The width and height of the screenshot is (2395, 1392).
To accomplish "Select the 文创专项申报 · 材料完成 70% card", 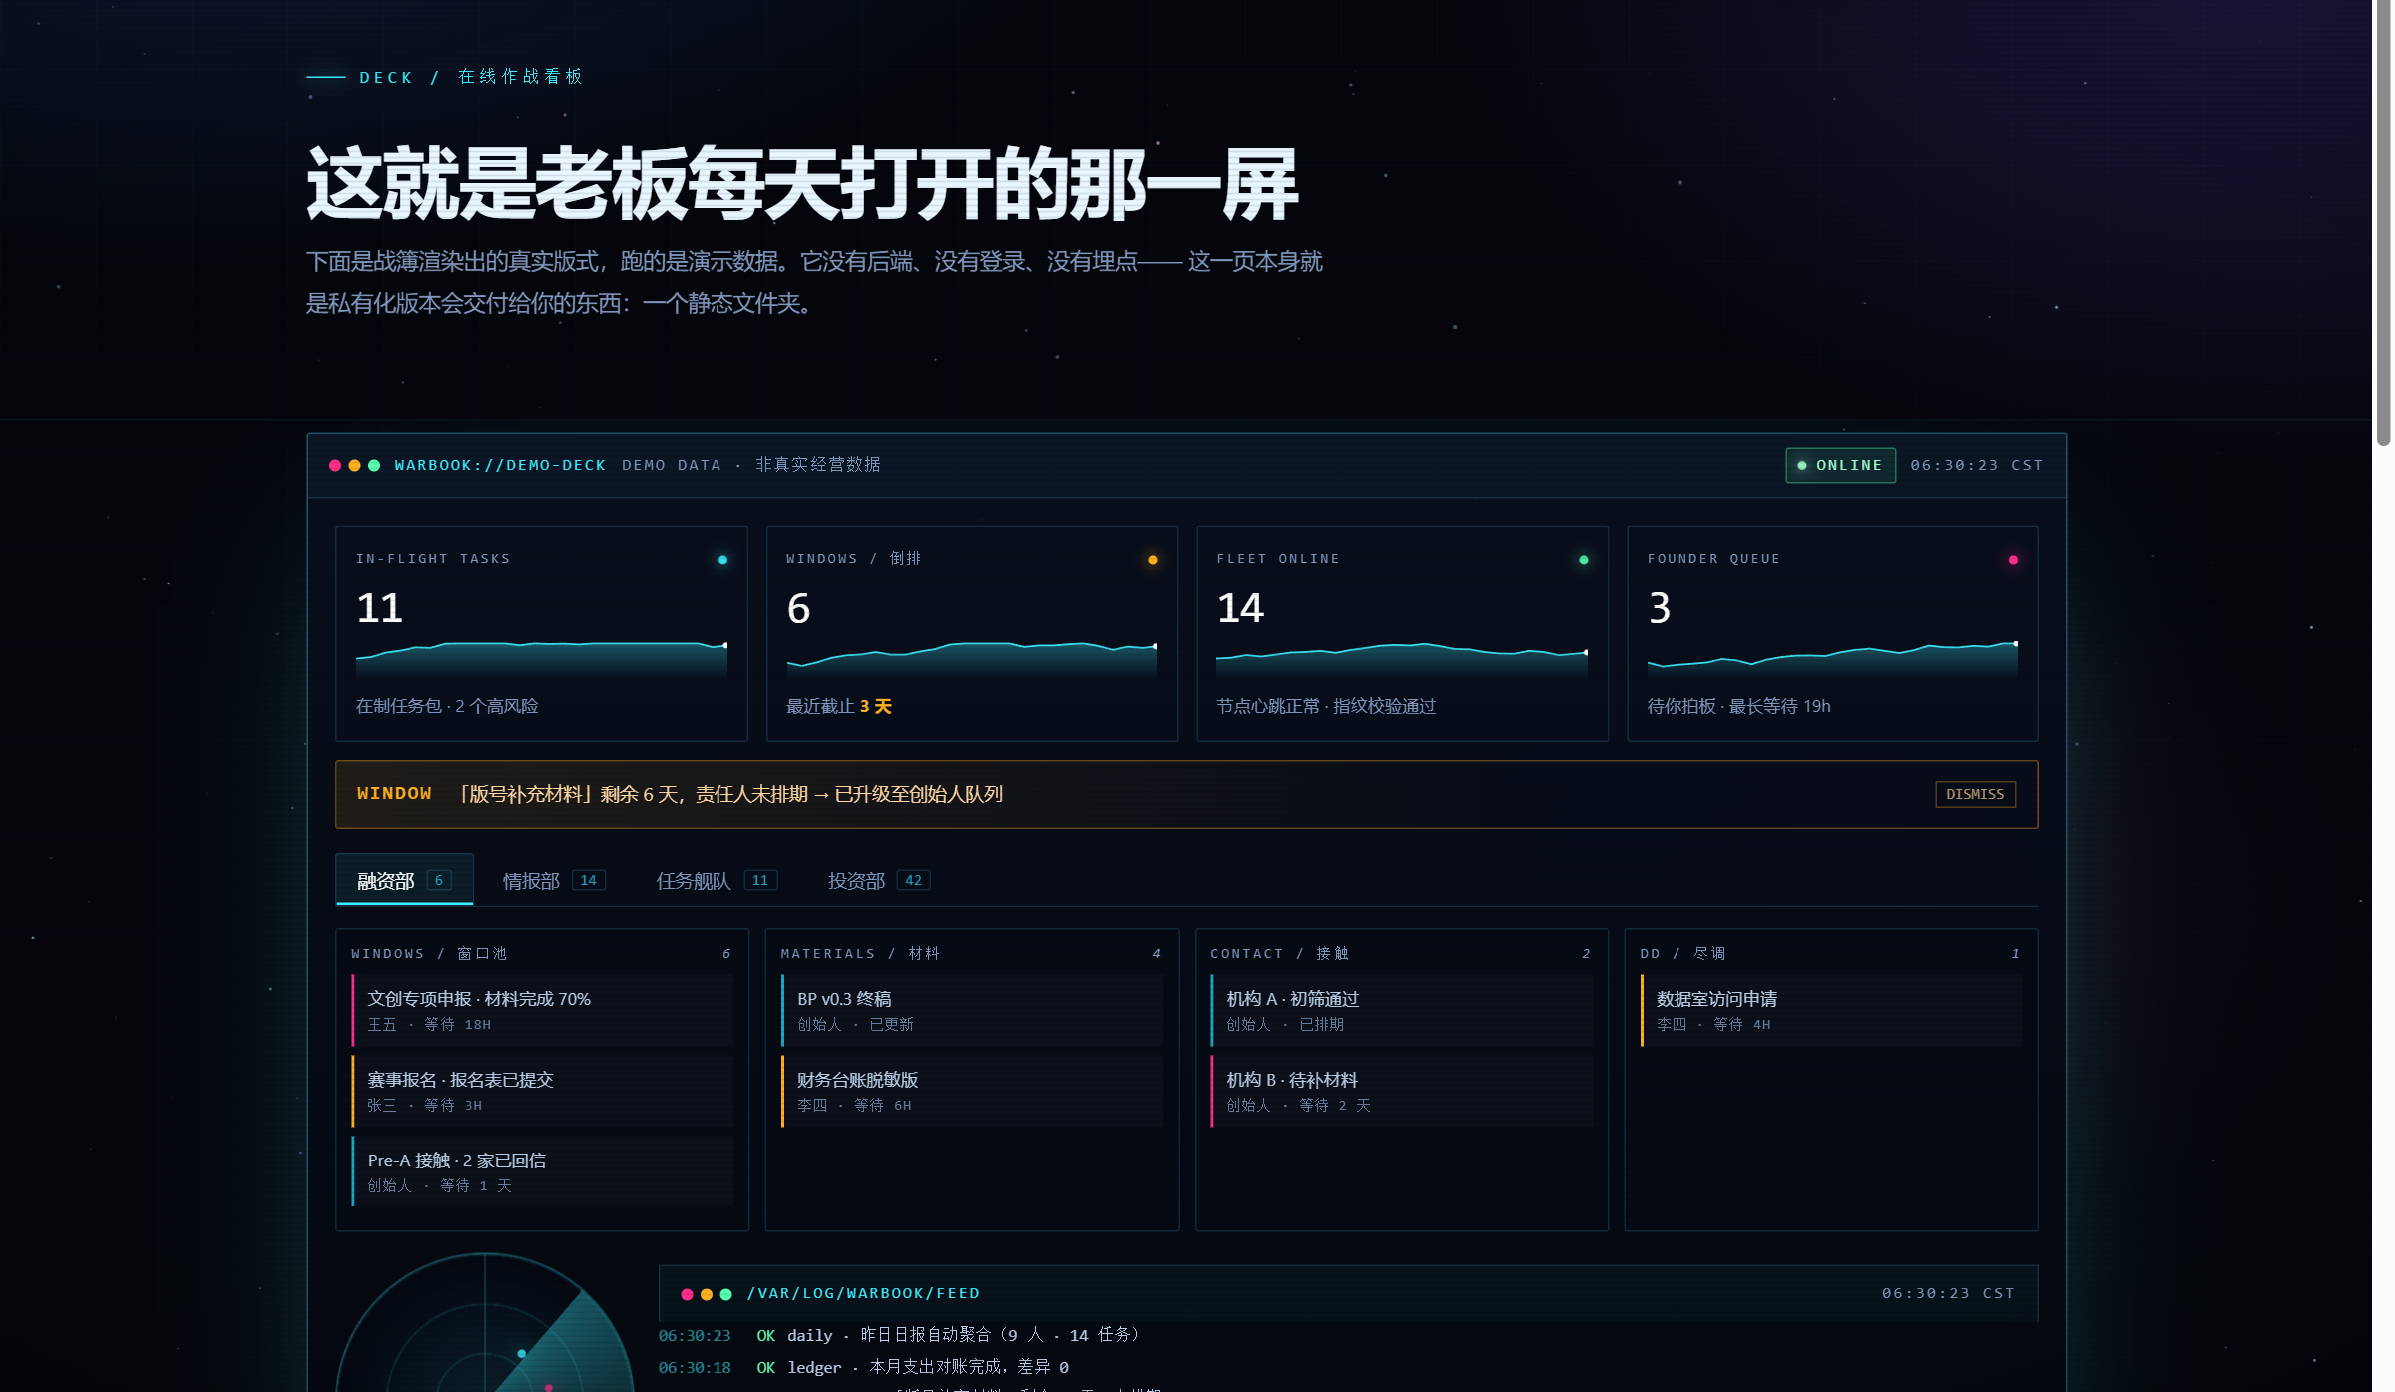I will pos(543,1010).
